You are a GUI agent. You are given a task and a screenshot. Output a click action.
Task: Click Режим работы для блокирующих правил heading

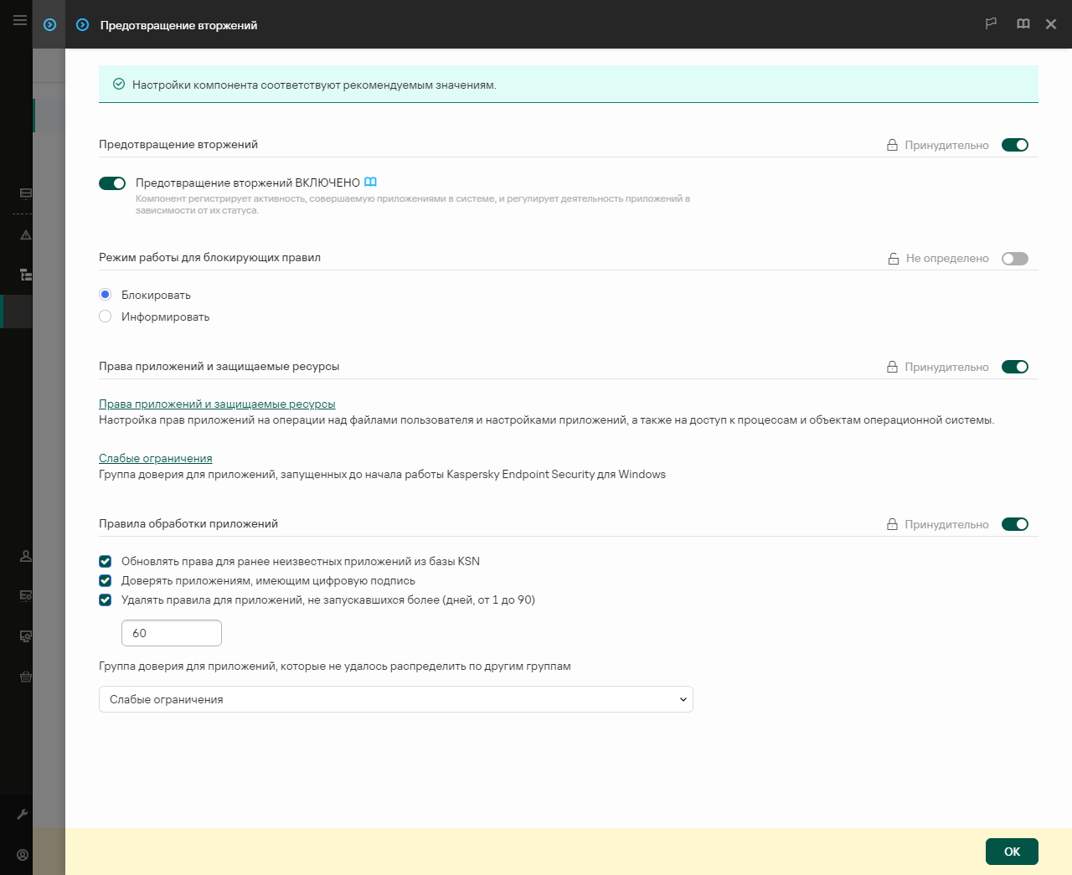(209, 257)
